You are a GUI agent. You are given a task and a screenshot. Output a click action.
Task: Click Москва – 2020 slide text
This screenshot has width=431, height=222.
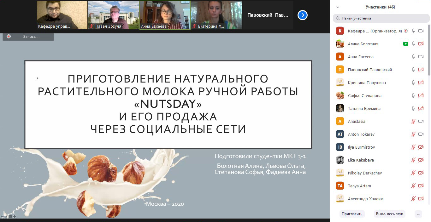(x=165, y=204)
